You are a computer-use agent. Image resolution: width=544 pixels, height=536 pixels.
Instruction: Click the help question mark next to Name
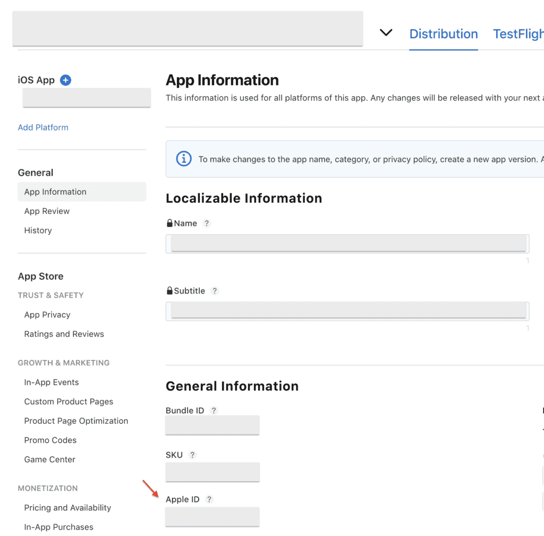coord(207,223)
